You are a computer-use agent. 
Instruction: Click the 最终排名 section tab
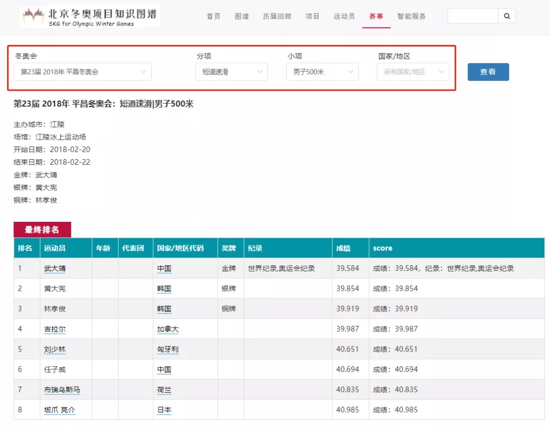click(x=42, y=230)
